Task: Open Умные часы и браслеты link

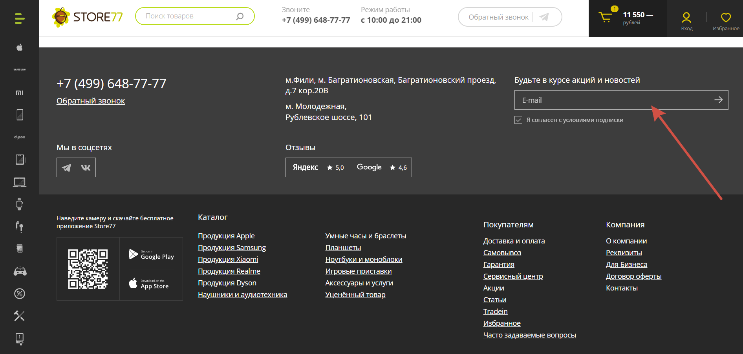Action: (366, 236)
